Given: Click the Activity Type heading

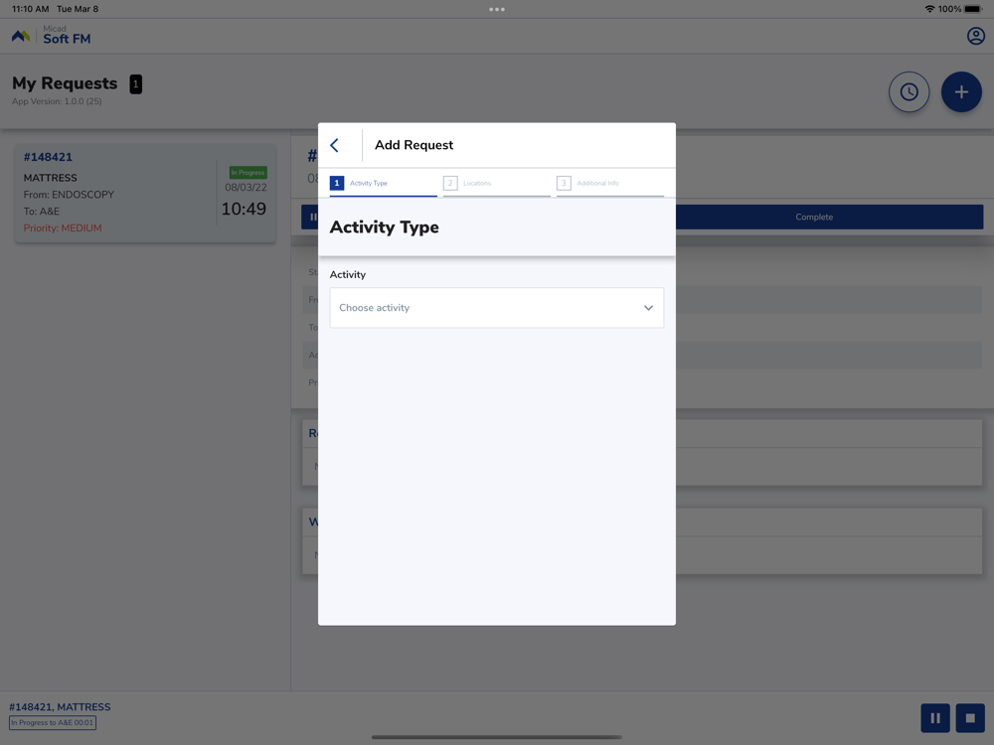Looking at the screenshot, I should click(x=384, y=226).
